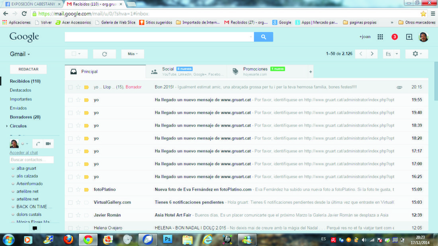Go back in browser history
The image size is (438, 246).
pos(6,14)
